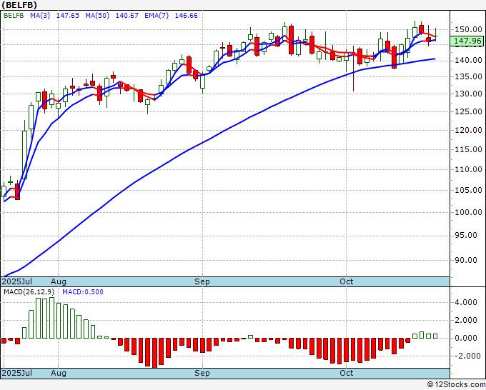Click the tallest green MACD histogram bar
The image size is (486, 390).
51,318
